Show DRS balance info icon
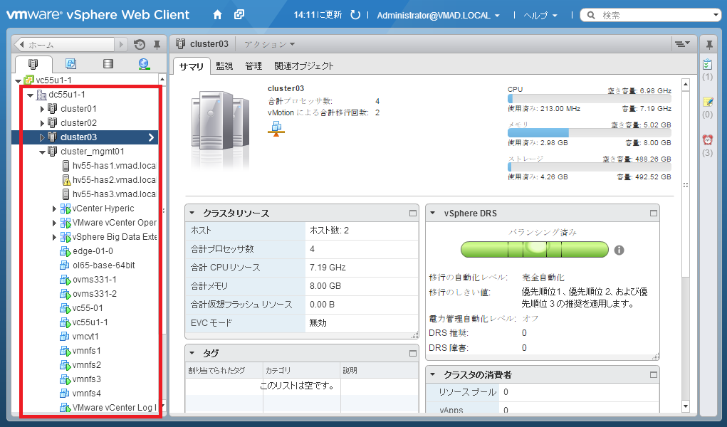This screenshot has height=427, width=727. pos(619,250)
